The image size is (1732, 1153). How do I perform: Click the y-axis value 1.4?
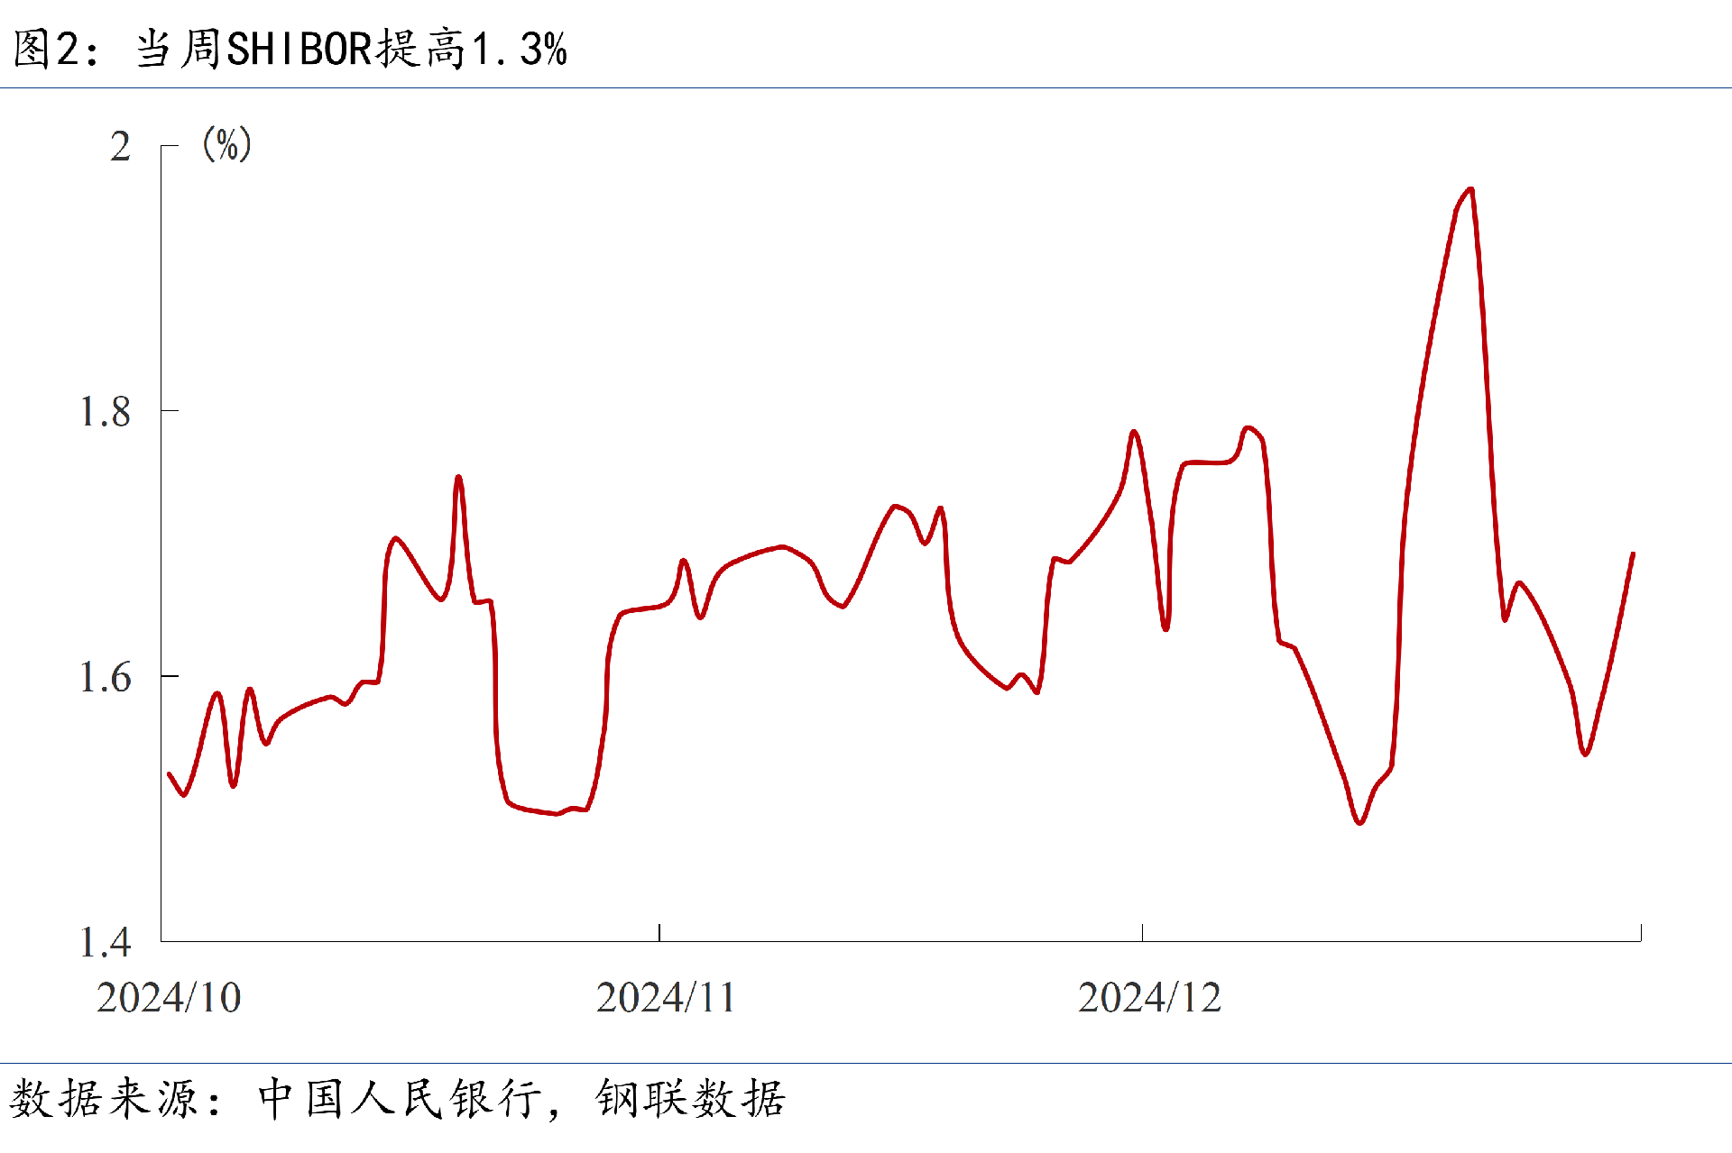coord(106,942)
